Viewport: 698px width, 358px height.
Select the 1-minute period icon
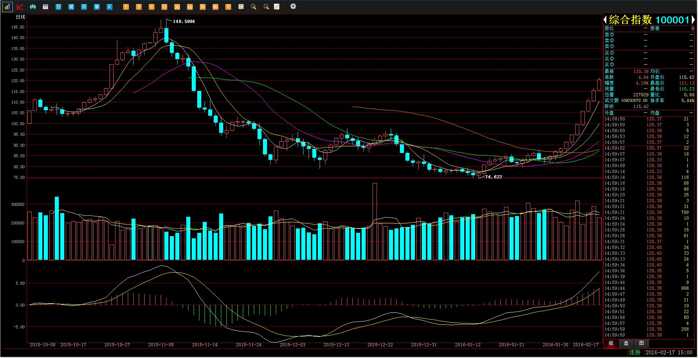[x=126, y=7]
